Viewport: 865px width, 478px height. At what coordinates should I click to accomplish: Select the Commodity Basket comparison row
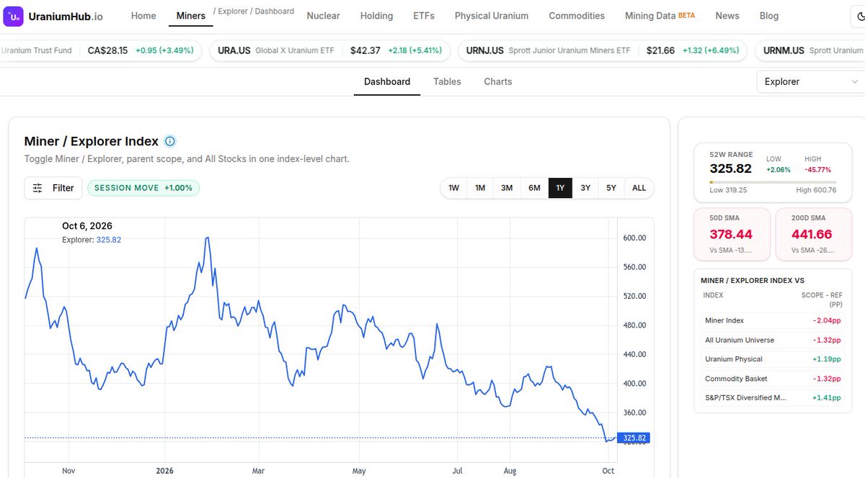pos(773,379)
